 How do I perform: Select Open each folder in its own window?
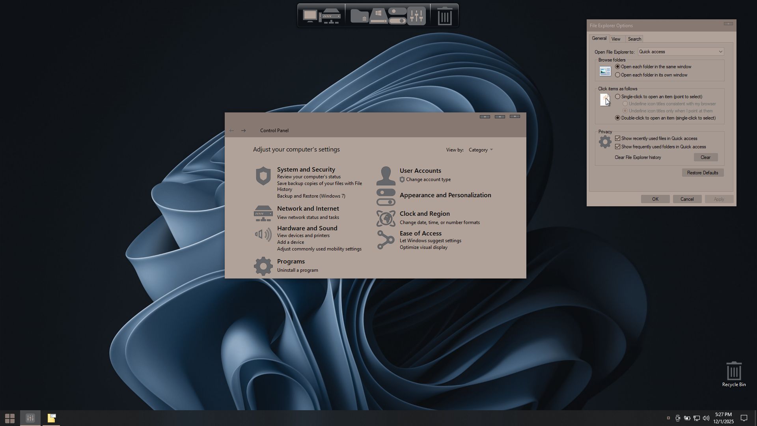(617, 75)
